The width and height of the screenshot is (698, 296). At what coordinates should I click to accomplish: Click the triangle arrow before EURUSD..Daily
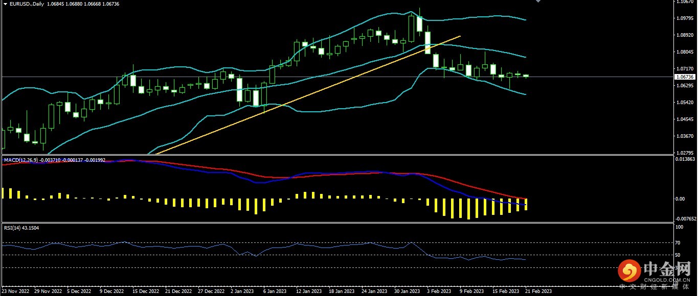click(x=5, y=4)
